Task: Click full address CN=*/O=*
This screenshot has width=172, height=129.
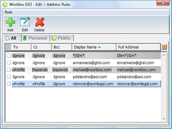Action: point(127,56)
